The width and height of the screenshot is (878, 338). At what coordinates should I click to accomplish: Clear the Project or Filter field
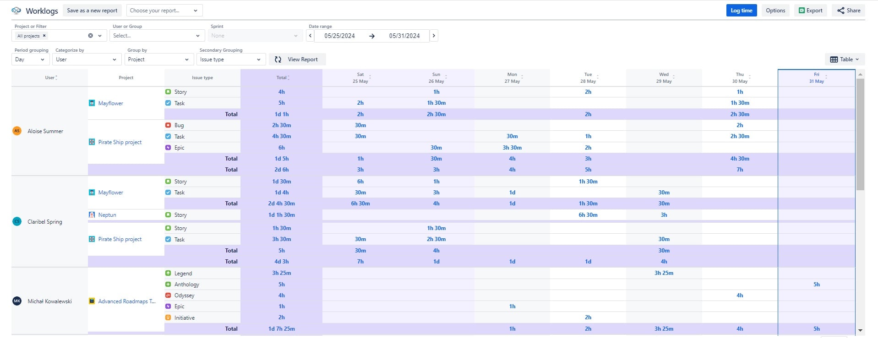(91, 36)
